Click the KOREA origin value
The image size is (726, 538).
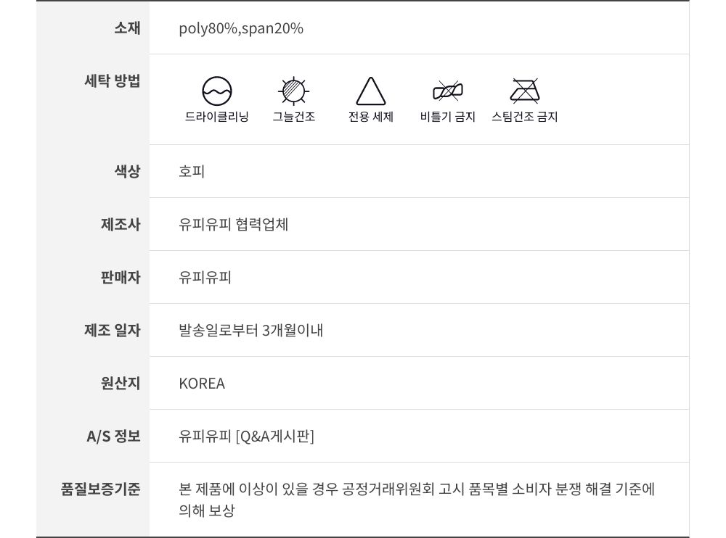coord(202,384)
